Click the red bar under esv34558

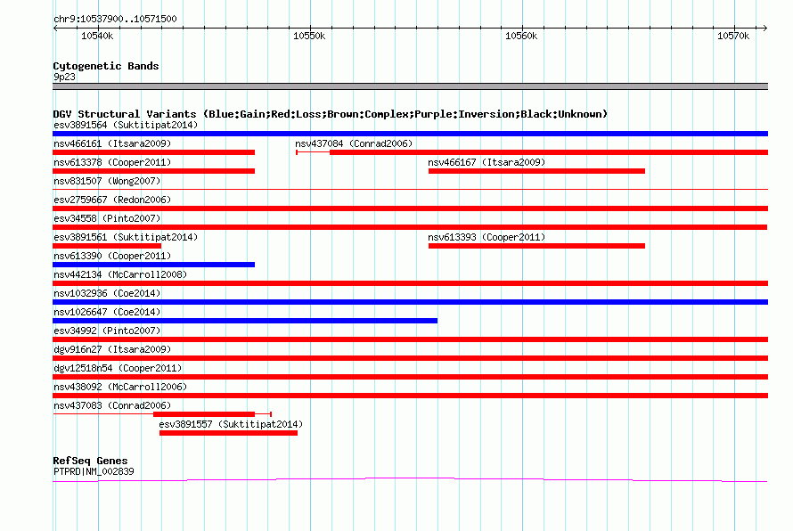click(x=410, y=227)
